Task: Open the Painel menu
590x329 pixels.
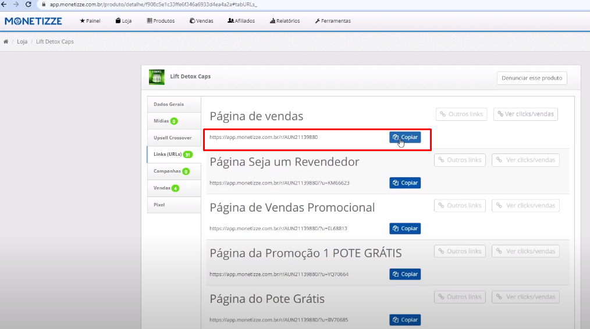Action: (x=90, y=21)
